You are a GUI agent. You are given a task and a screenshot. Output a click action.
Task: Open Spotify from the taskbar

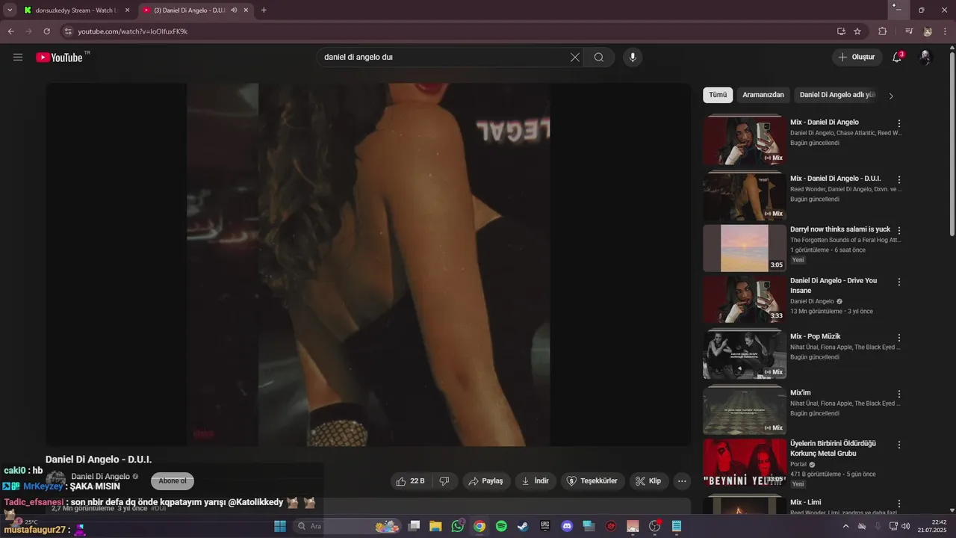tap(501, 526)
